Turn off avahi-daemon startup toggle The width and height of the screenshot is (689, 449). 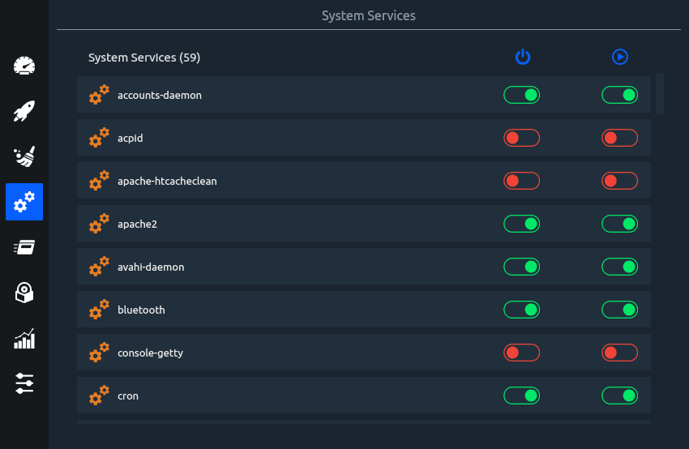[522, 267]
